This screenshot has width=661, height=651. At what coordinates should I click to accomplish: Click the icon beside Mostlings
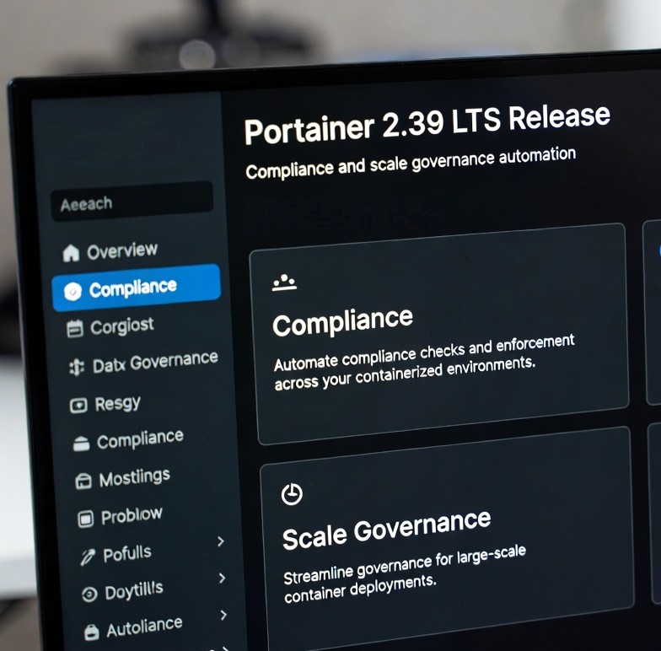click(83, 481)
